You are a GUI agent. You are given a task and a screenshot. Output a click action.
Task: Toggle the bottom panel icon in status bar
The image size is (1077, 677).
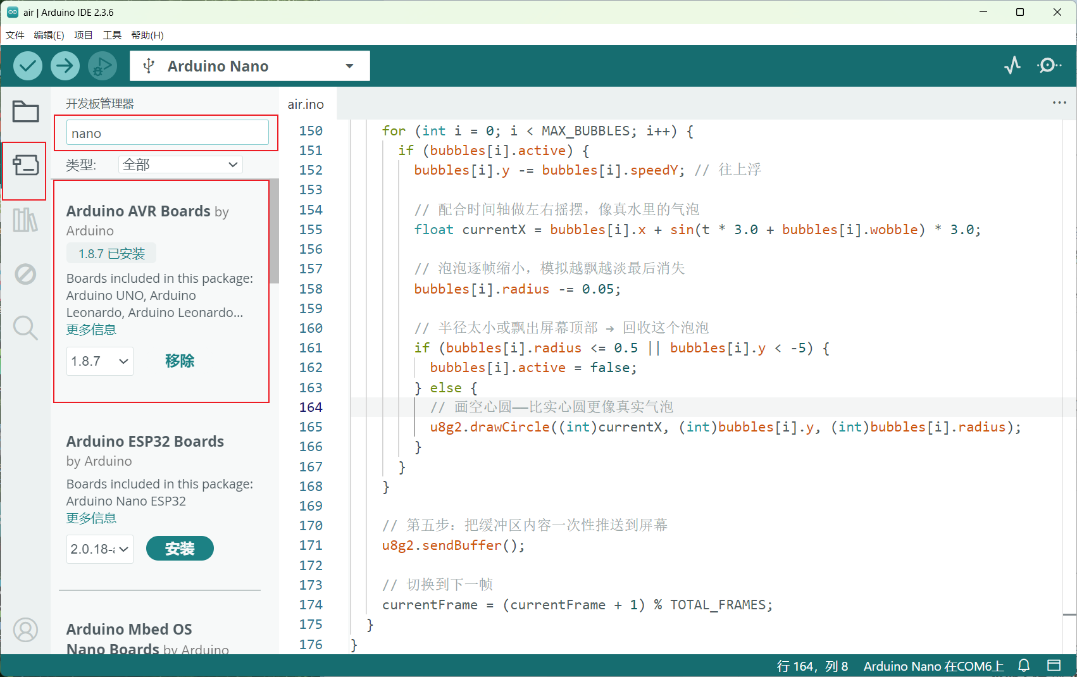click(x=1054, y=666)
